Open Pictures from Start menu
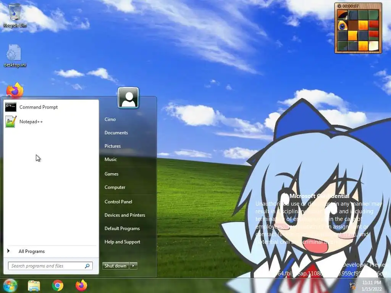The width and height of the screenshot is (391, 293). (113, 146)
